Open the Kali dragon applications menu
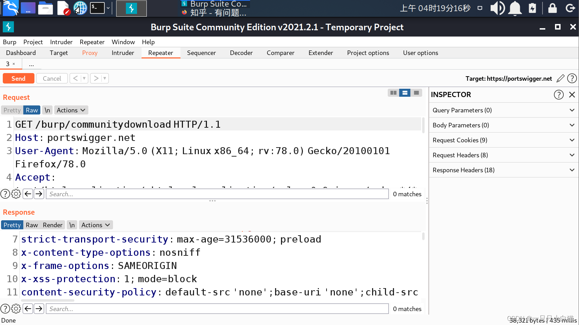579x325 pixels. pyautogui.click(x=10, y=8)
